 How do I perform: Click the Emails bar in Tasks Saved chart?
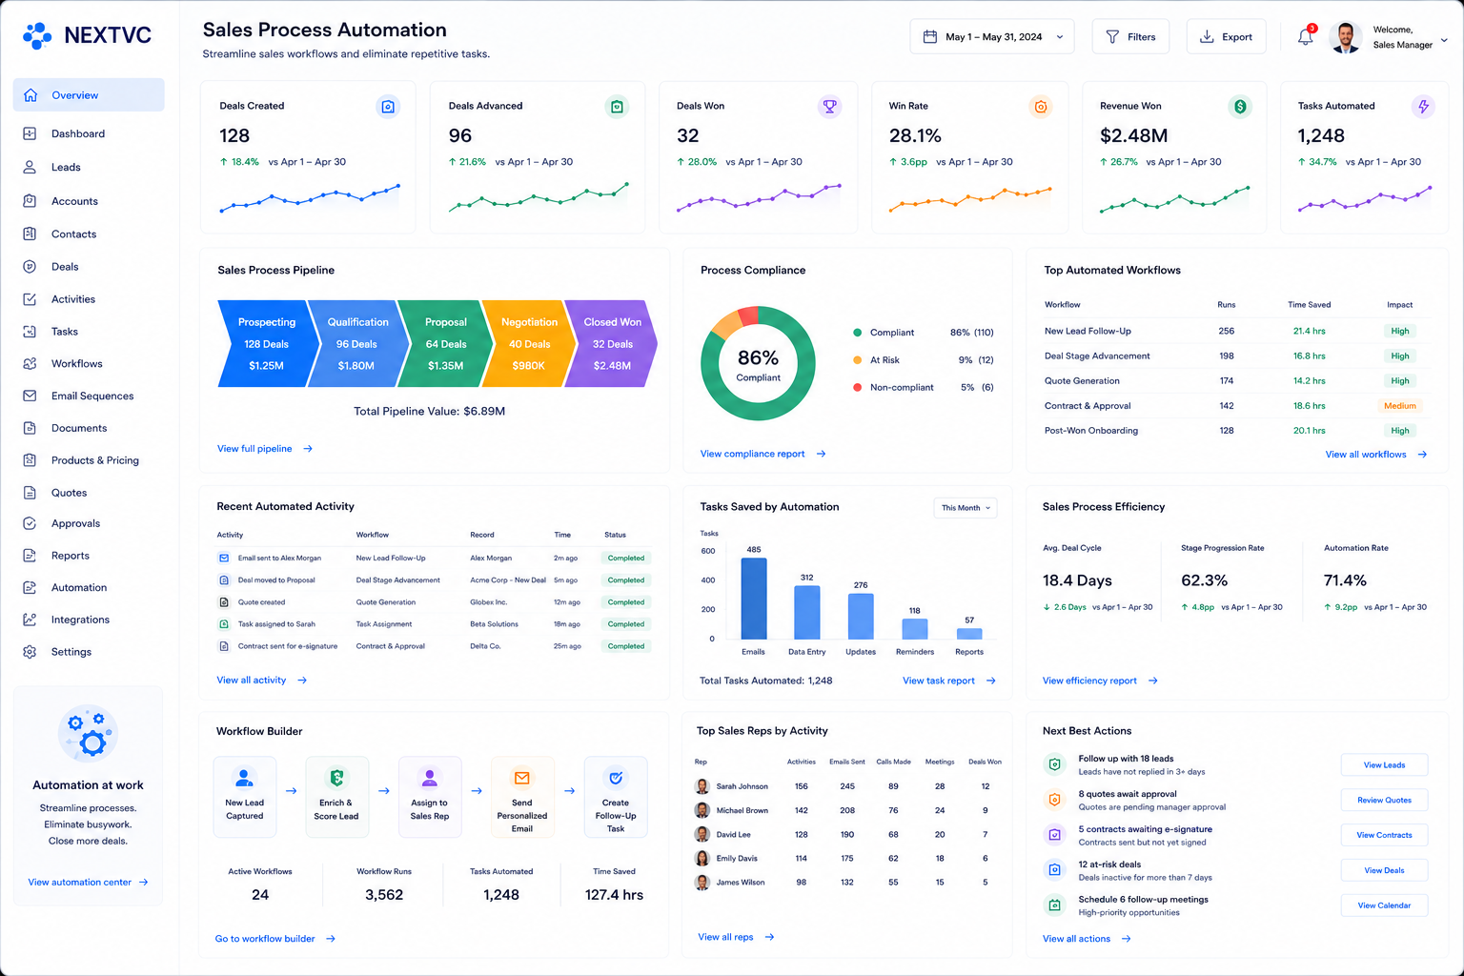tap(754, 599)
